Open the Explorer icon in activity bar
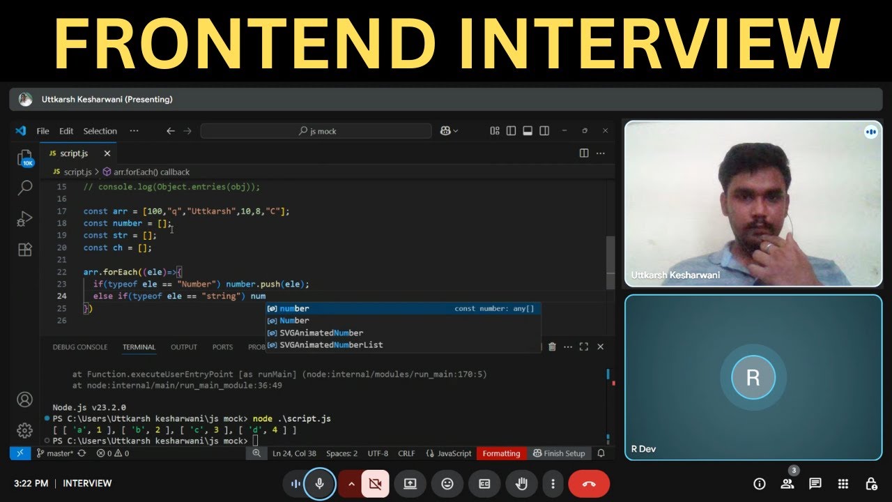This screenshot has width=892, height=502. pyautogui.click(x=25, y=158)
